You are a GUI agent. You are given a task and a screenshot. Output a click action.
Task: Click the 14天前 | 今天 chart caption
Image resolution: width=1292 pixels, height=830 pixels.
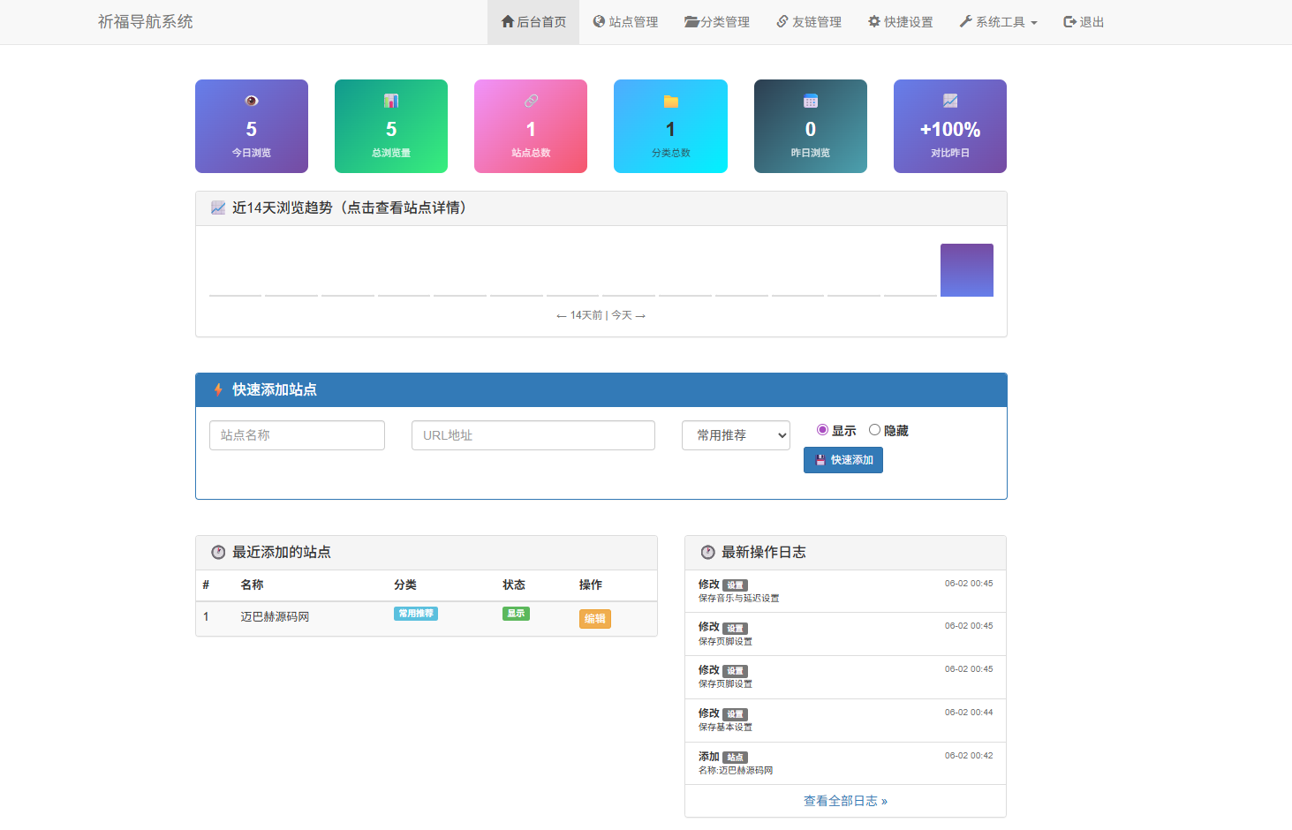601,315
